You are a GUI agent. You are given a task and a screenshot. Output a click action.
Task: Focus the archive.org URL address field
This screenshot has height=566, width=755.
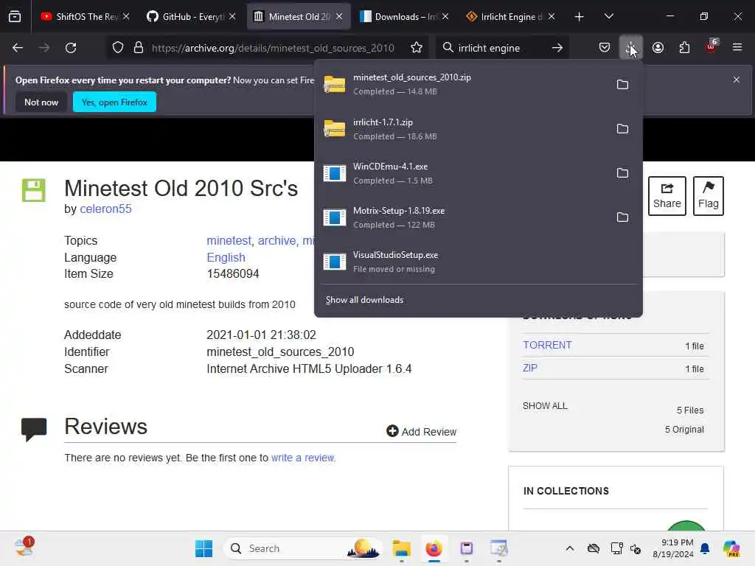coord(273,48)
